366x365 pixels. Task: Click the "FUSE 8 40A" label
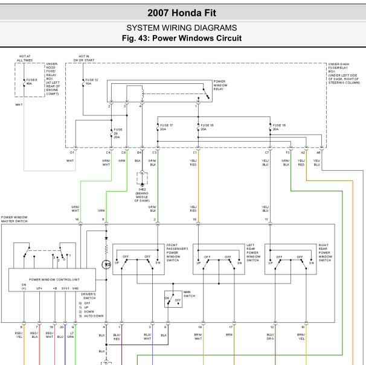coord(31,81)
